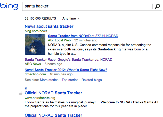
Task: Open News about santa tracker link
Action: coord(49,26)
